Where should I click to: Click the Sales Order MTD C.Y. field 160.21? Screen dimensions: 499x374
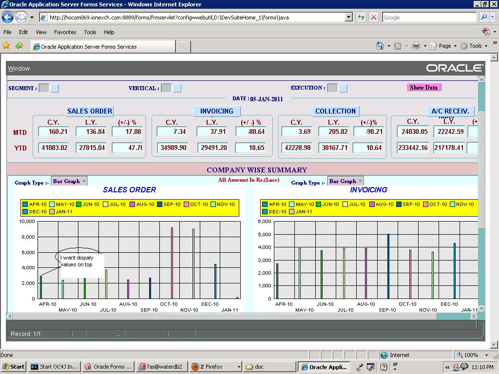pos(54,131)
